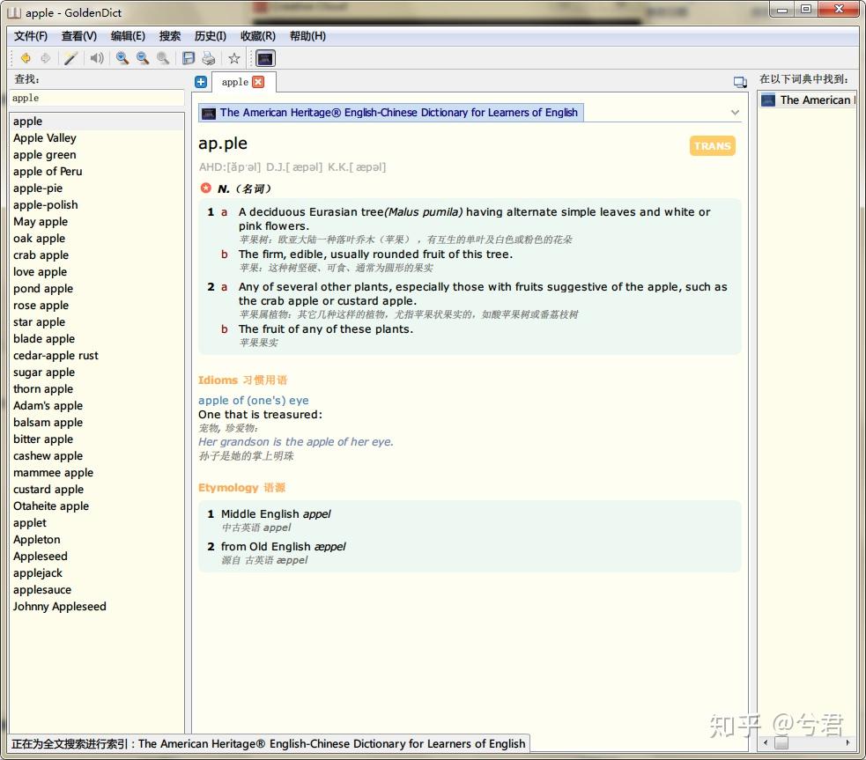Click the horizontal scrollbar thumb in right pane
Screen dimensions: 866x760
[781, 743]
